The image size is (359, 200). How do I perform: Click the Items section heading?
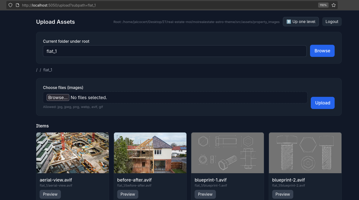[42, 126]
